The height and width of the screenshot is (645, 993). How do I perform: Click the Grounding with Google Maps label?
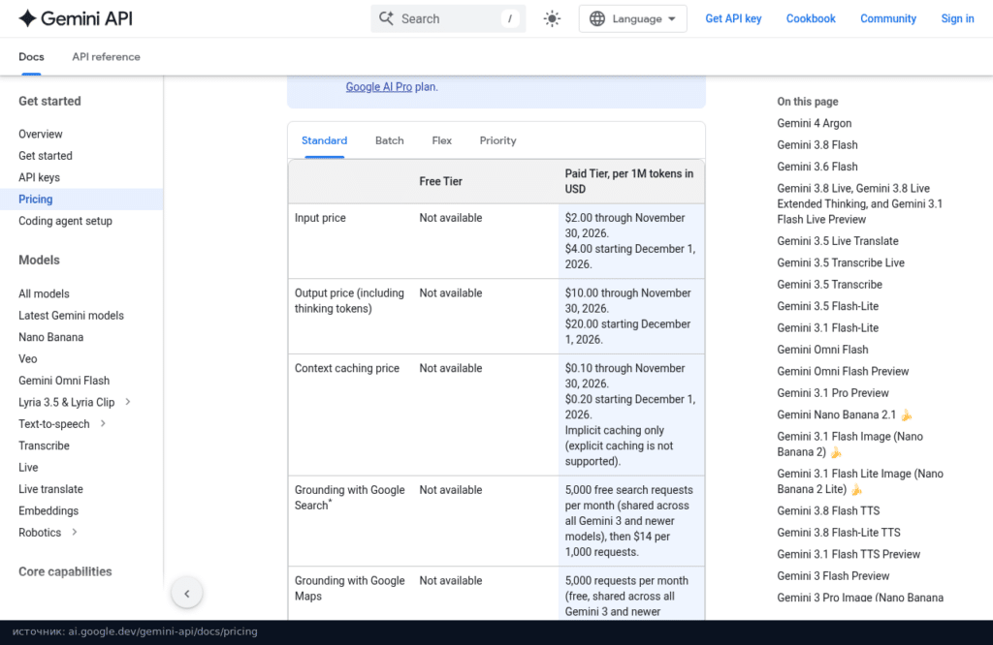click(349, 588)
